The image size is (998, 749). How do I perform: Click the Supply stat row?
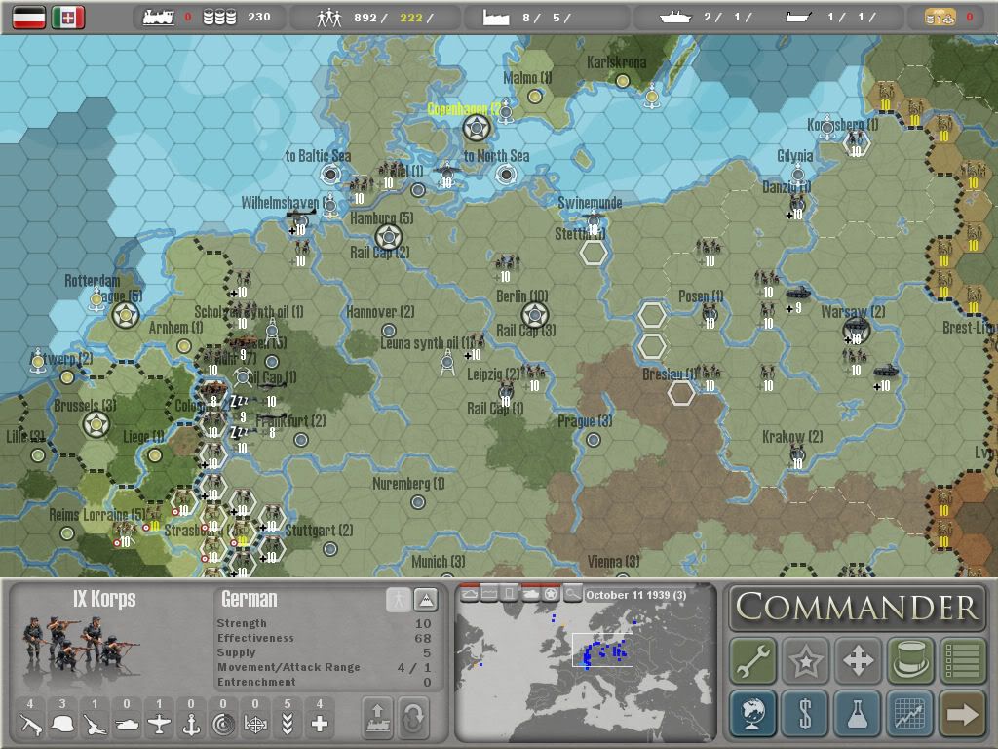coord(324,652)
